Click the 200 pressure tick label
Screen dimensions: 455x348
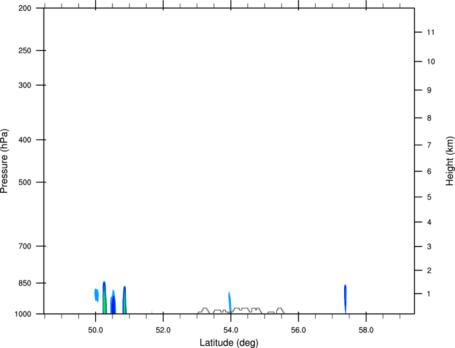pyautogui.click(x=25, y=8)
